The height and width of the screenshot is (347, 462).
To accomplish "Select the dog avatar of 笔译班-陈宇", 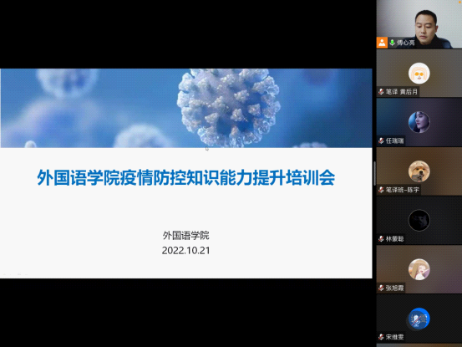I will pos(419,171).
